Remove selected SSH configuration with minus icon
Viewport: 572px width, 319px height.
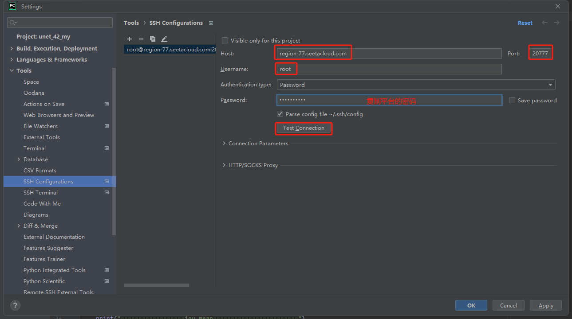(141, 39)
